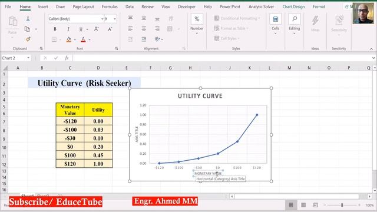377x212 pixels.
Task: Open the Cells group button
Action: click(276, 24)
